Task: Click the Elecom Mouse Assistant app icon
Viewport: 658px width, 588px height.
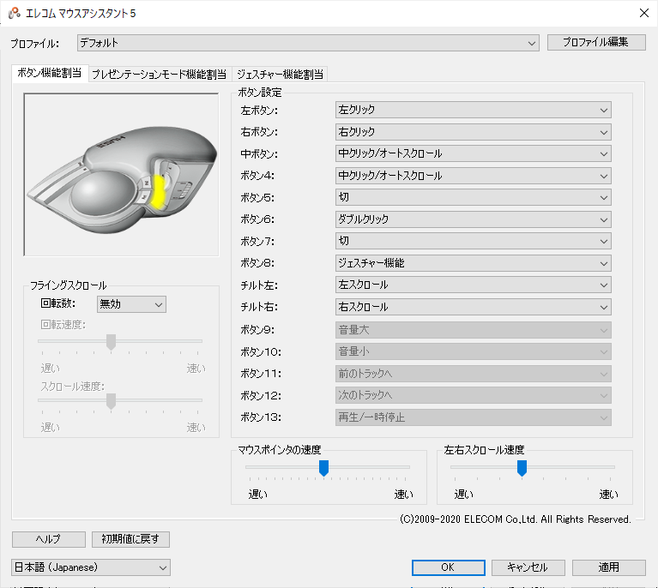Action: coord(15,13)
